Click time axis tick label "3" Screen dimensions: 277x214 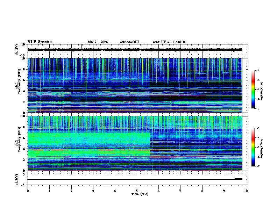point(93,191)
